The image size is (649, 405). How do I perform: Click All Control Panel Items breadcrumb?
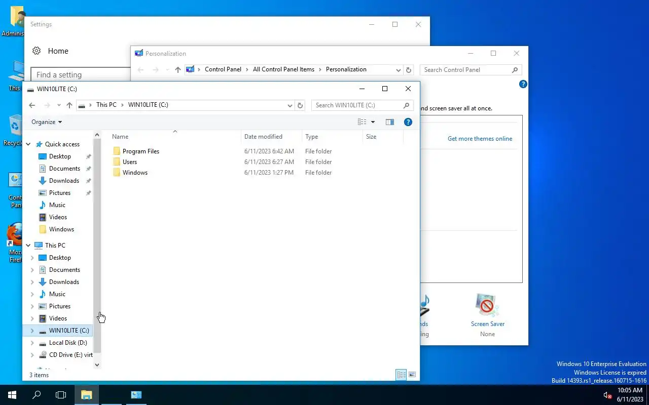283,69
